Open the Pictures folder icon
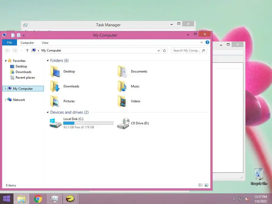The width and height of the screenshot is (272, 204). [x=55, y=101]
